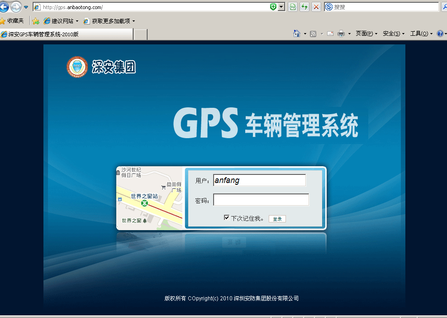Open the Home button dropdown arrow
Image resolution: width=447 pixels, height=318 pixels.
pyautogui.click(x=304, y=34)
